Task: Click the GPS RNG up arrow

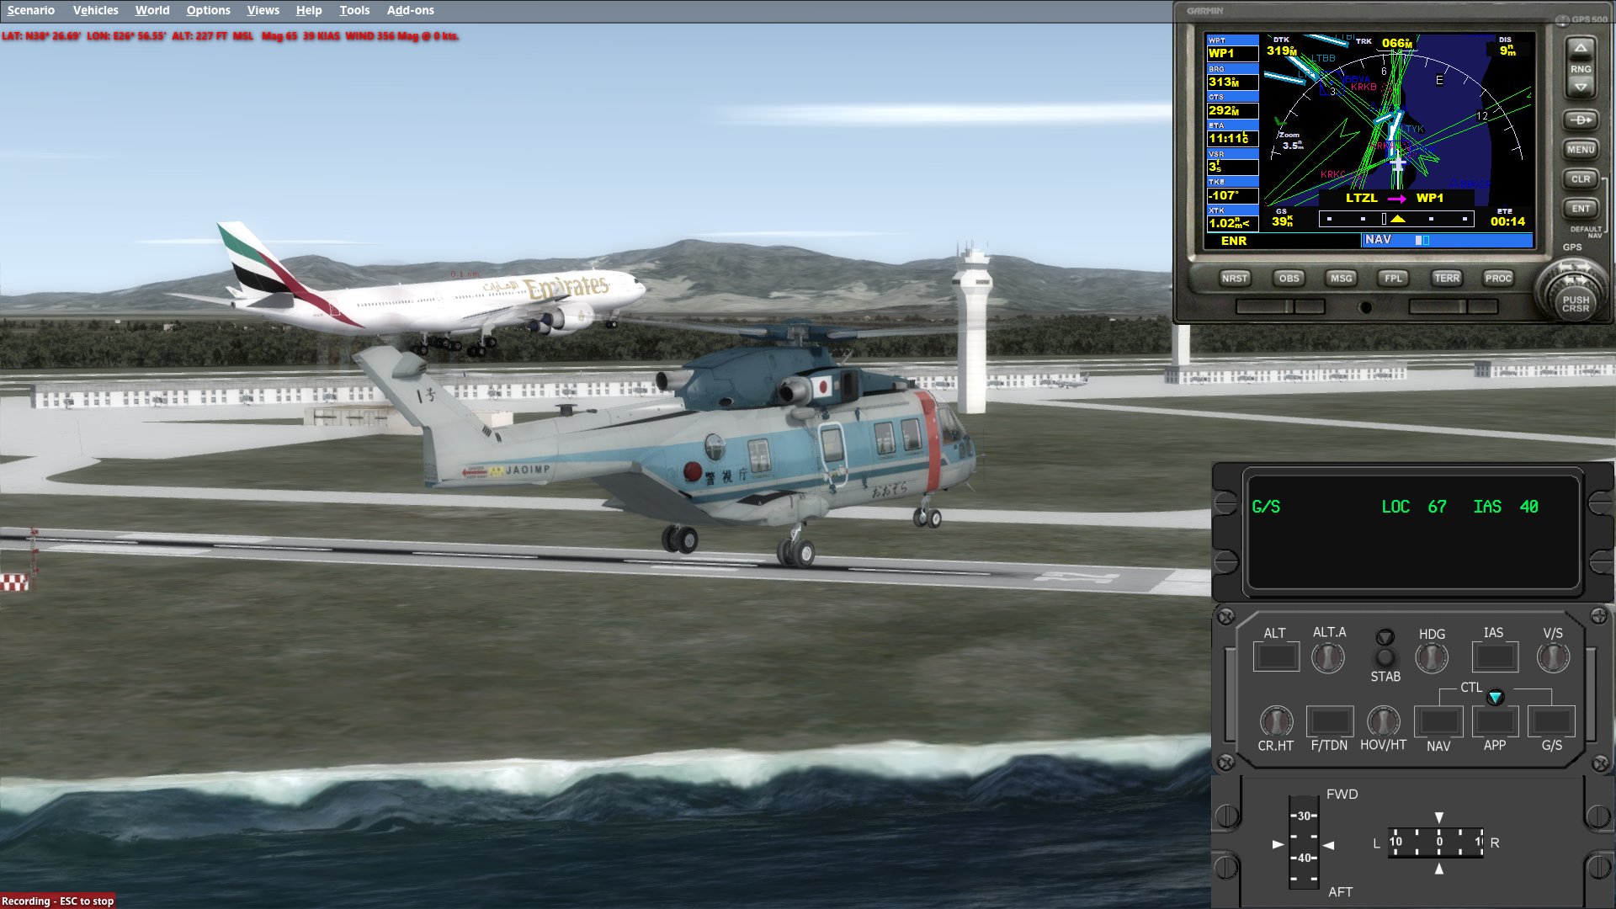Action: pyautogui.click(x=1581, y=49)
